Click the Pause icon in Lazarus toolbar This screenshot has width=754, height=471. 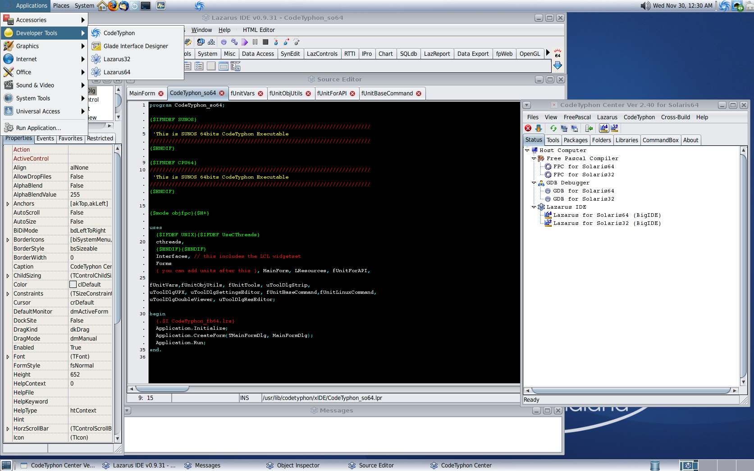coord(255,42)
